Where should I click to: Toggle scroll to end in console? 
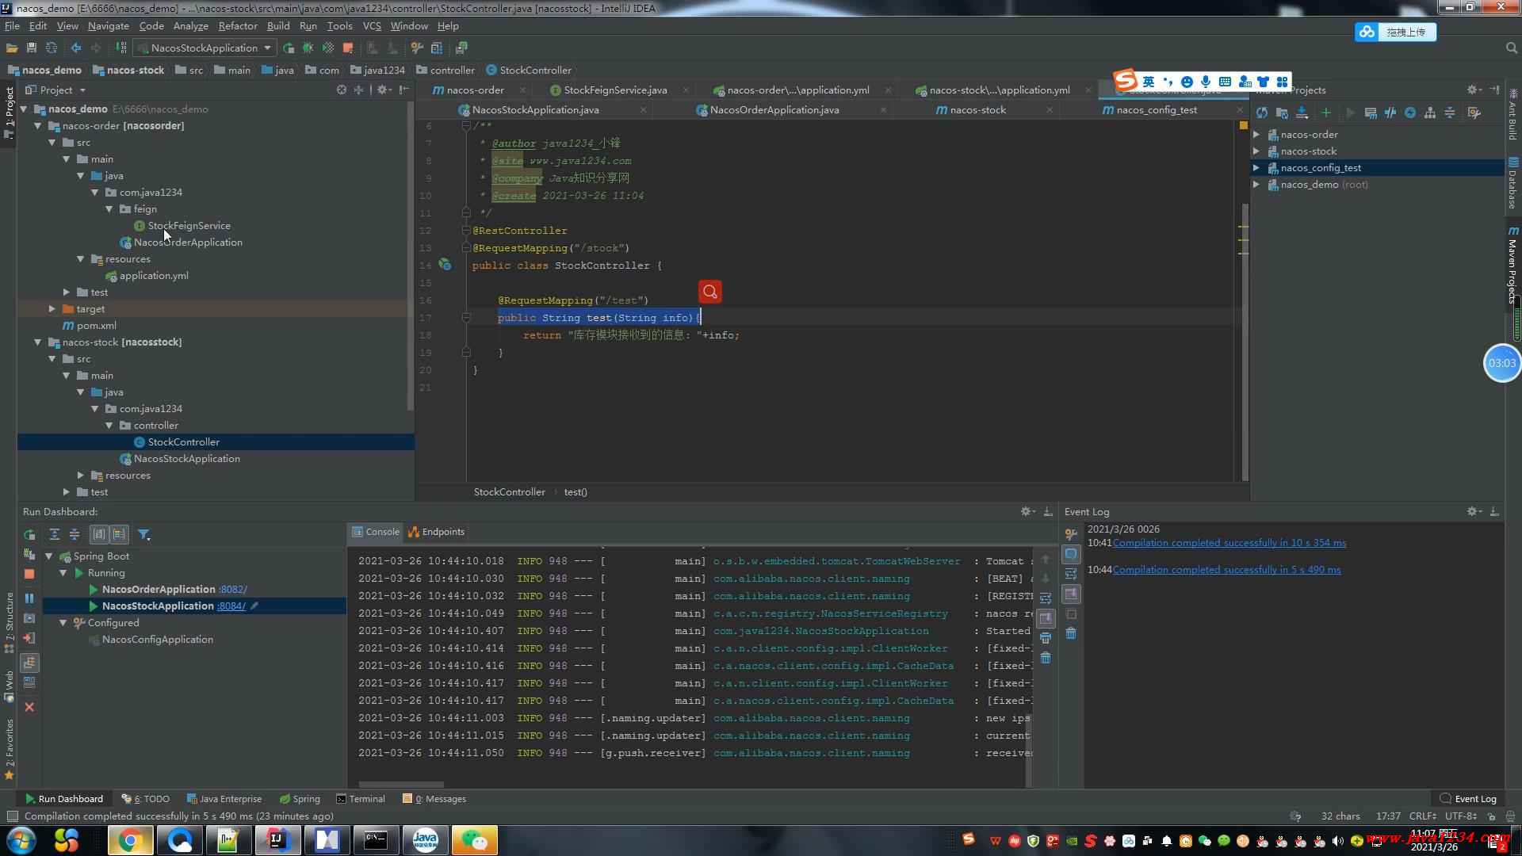point(1046,618)
